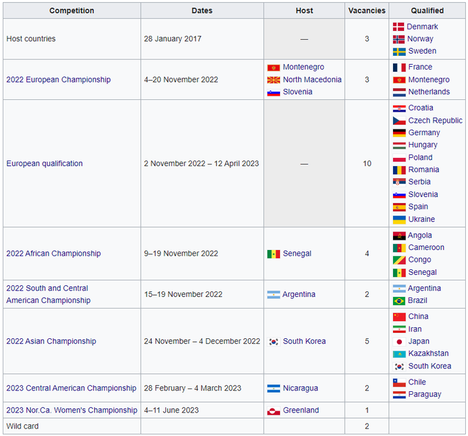Open the 2023 Central American Championship link
This screenshot has width=468, height=436.
click(72, 388)
